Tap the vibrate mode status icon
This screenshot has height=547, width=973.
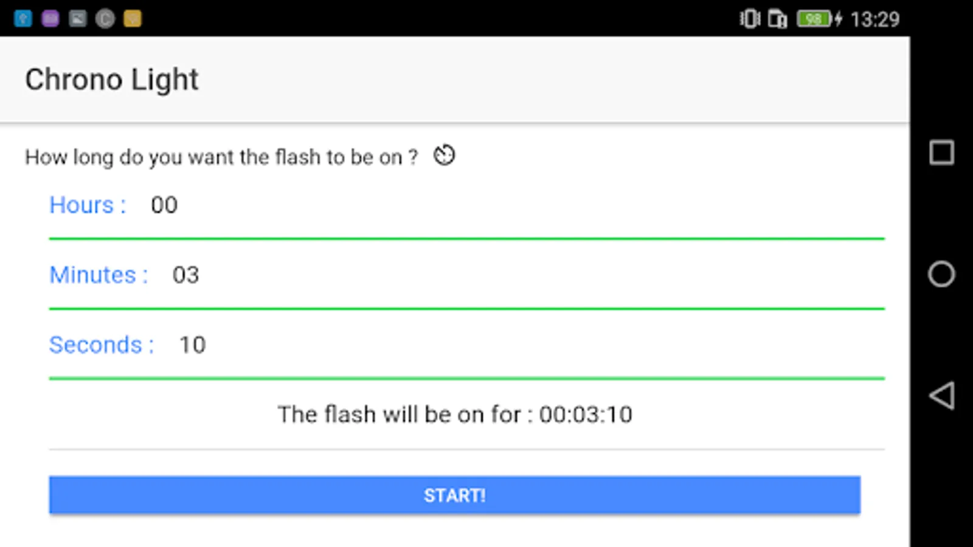[750, 19]
